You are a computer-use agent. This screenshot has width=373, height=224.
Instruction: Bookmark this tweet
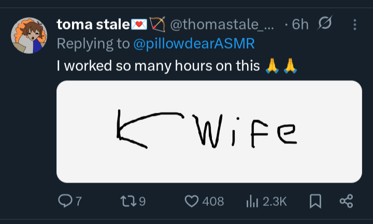click(x=315, y=201)
